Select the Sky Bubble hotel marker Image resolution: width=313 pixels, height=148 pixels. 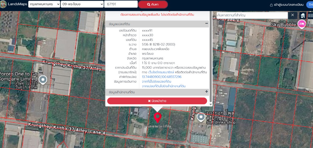302,24
